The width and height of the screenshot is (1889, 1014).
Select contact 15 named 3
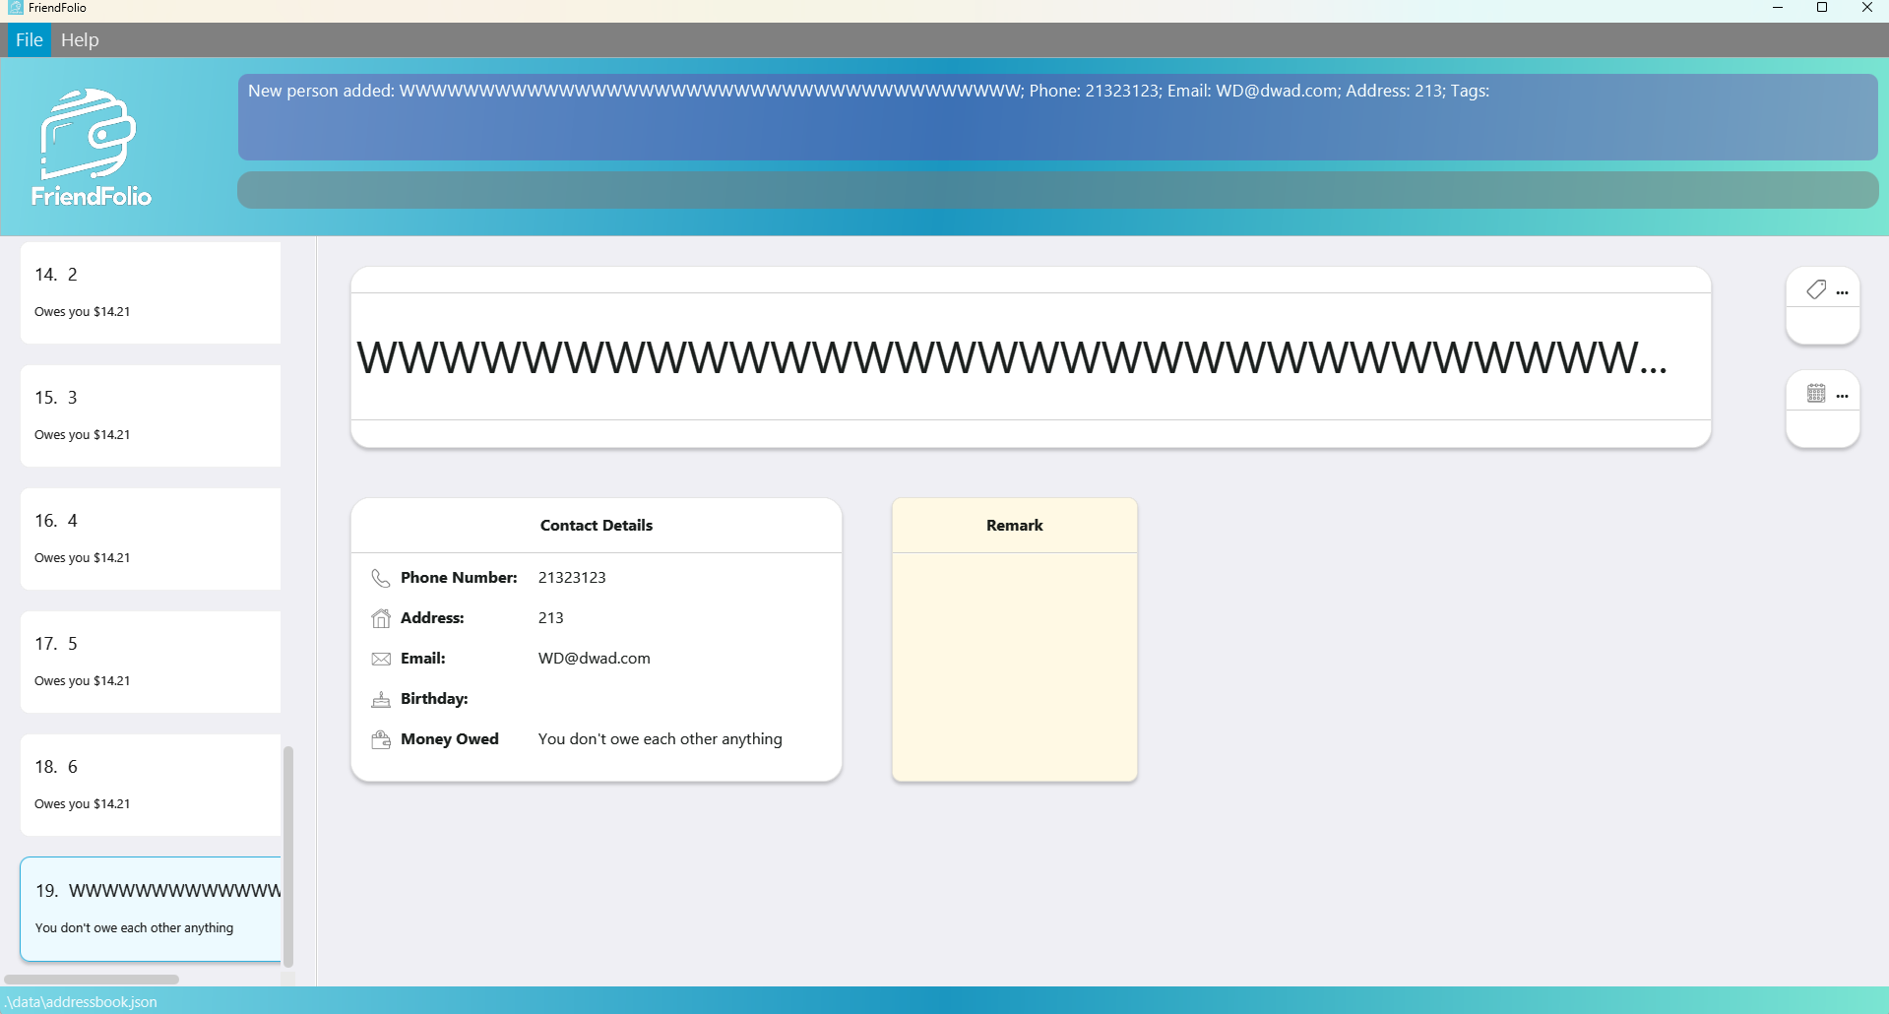pos(151,415)
